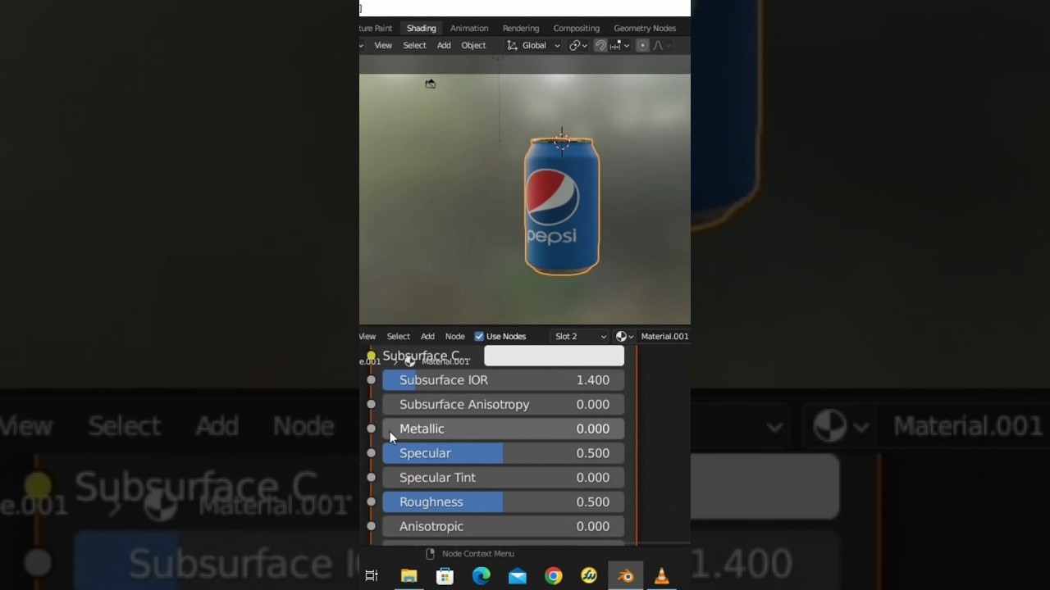Expand the pivot point dropdown arrow
The width and height of the screenshot is (1050, 590).
click(x=584, y=45)
